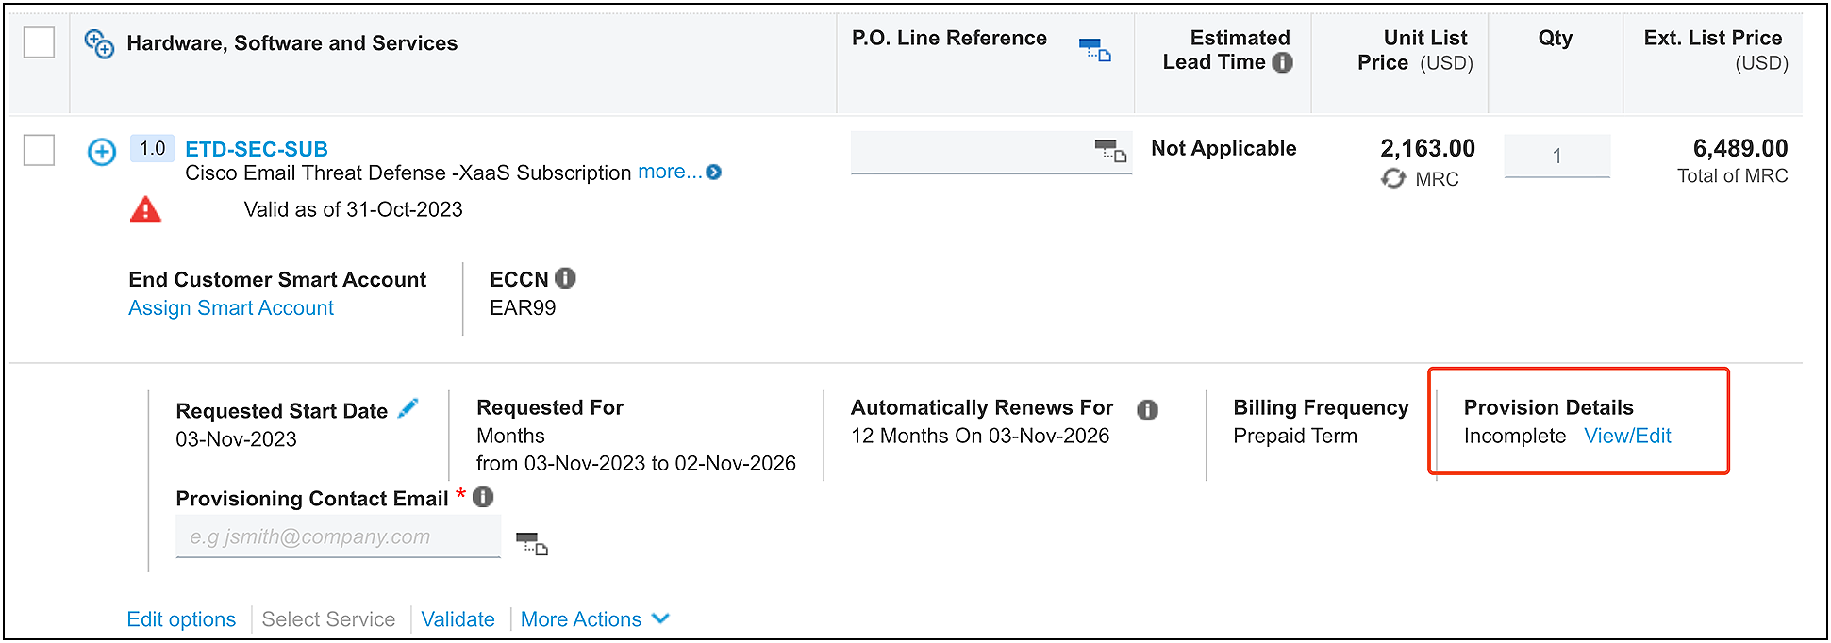Open the Provisioning Contact Email info icon
The image size is (1831, 643).
click(484, 497)
